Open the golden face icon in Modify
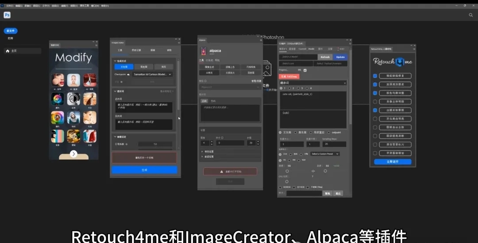478x243 pixels. click(74, 136)
